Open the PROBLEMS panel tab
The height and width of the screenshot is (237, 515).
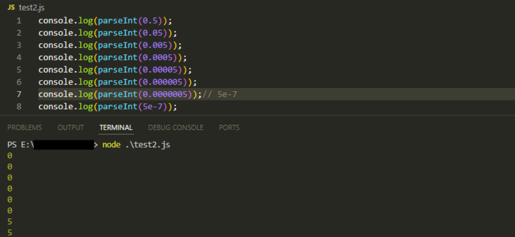pos(25,128)
